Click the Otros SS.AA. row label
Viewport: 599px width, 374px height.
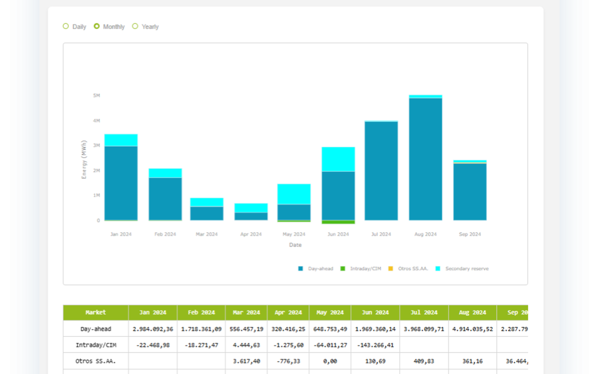pos(96,361)
